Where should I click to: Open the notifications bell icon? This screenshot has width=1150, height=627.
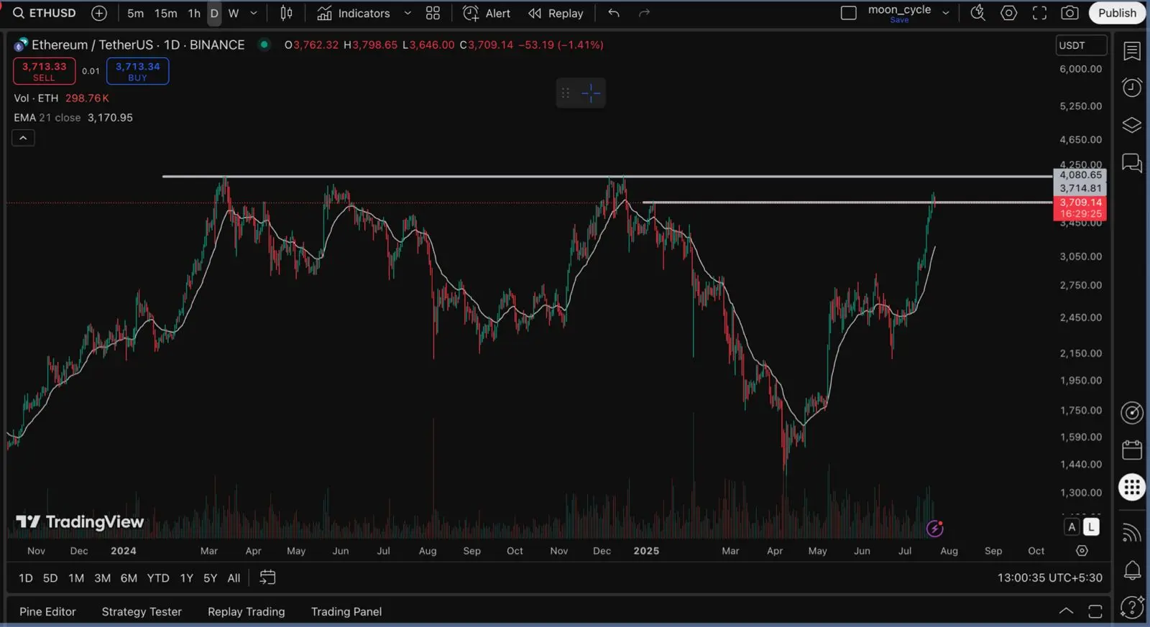[1132, 570]
